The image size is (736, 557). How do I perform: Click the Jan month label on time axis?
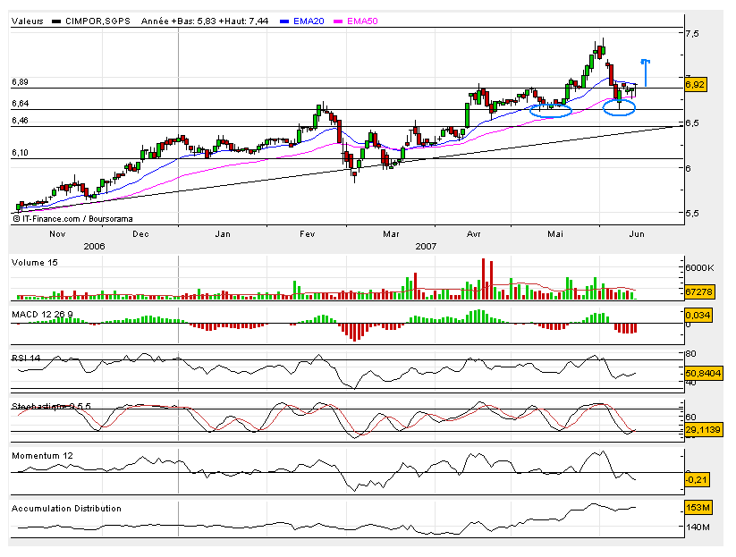pyautogui.click(x=223, y=233)
